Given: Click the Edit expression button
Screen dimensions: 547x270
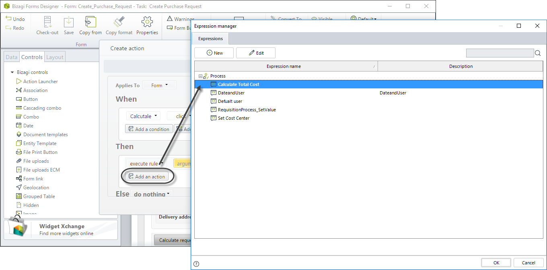Looking at the screenshot, I should coord(256,53).
